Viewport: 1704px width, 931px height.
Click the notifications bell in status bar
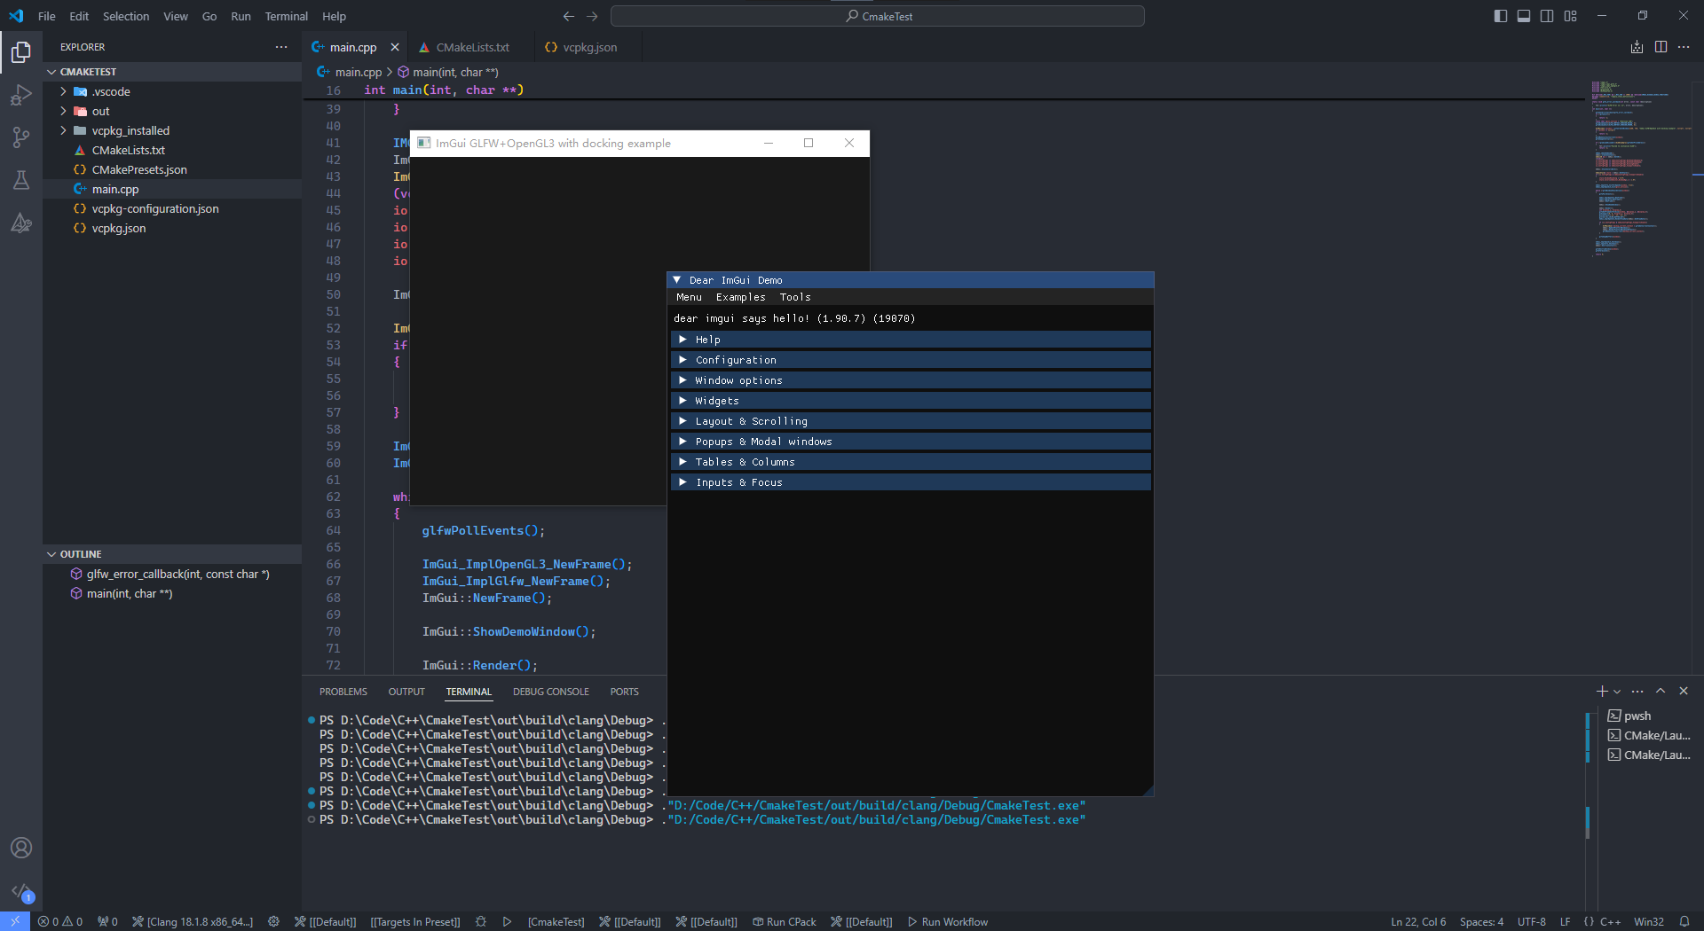click(1684, 921)
